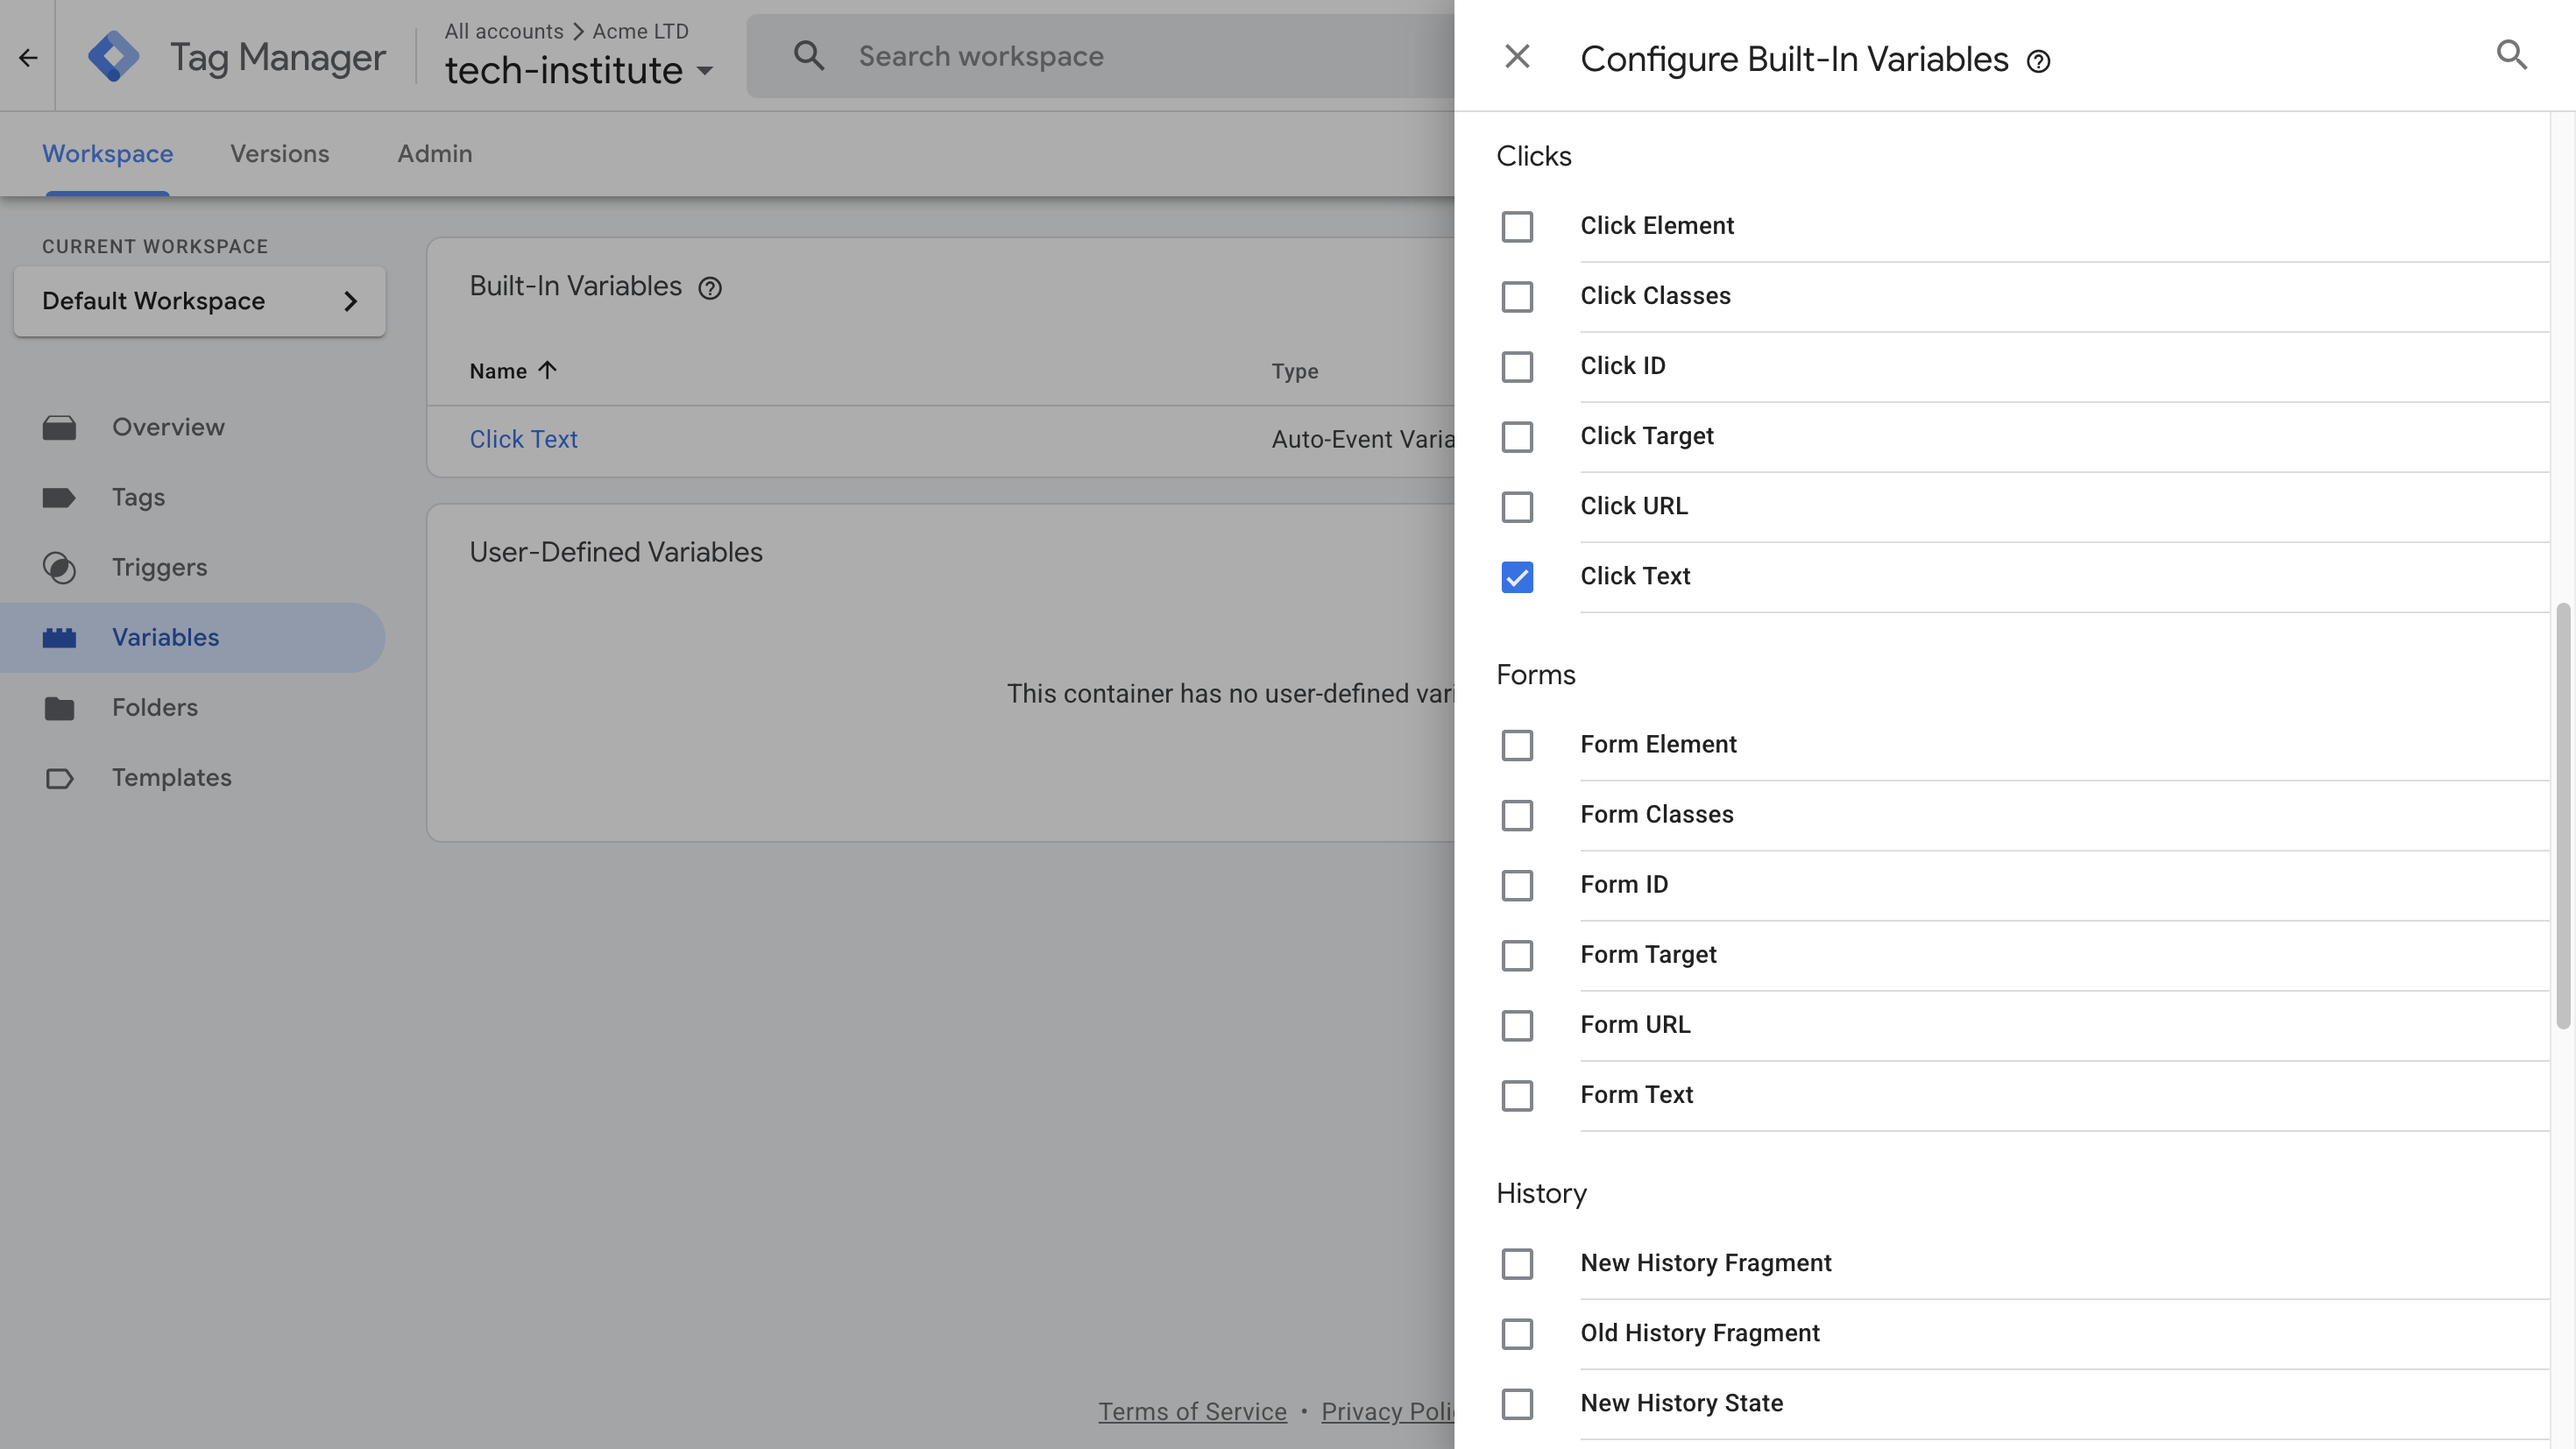Click the Overview sidebar icon
The height and width of the screenshot is (1449, 2576).
tap(59, 427)
